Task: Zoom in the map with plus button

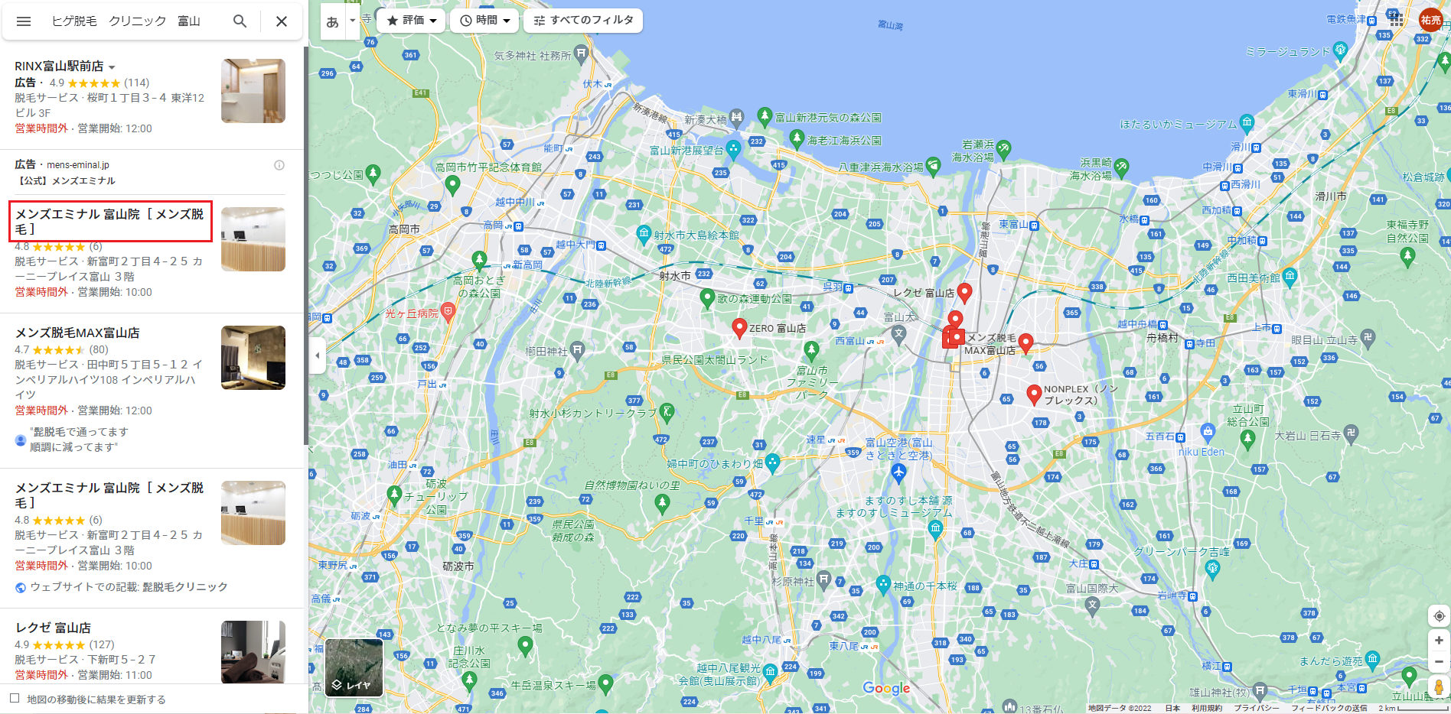Action: 1439,641
